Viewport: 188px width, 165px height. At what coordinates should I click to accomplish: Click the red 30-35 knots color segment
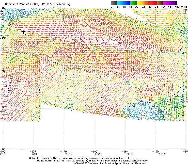tap(153, 3)
